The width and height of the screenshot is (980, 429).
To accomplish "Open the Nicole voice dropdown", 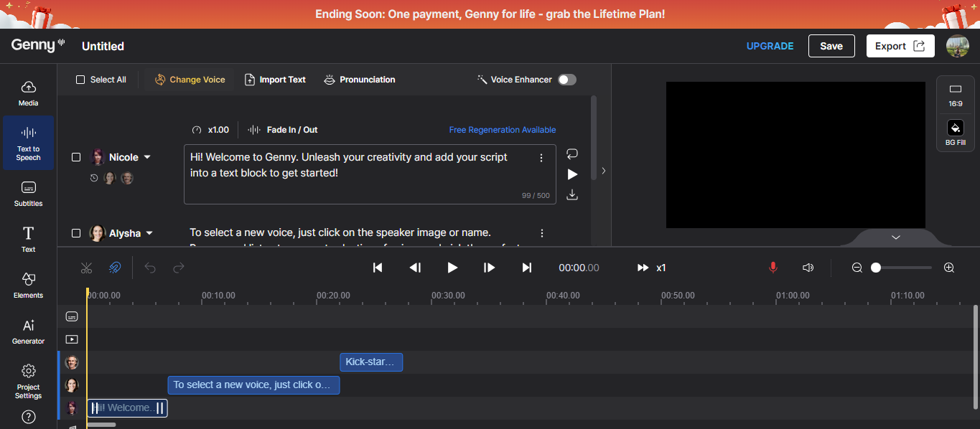I will tap(147, 157).
